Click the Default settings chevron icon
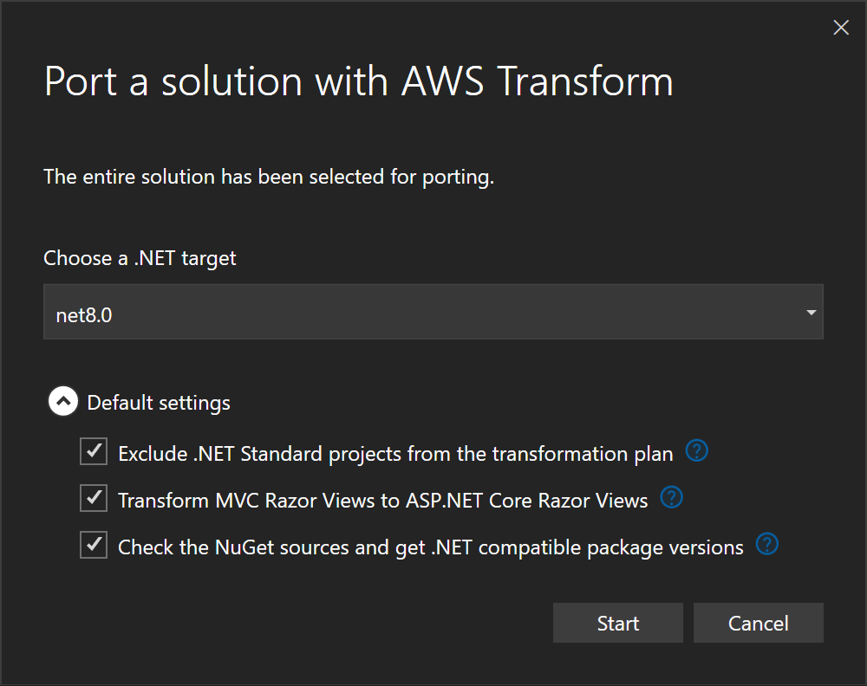The width and height of the screenshot is (867, 686). click(62, 401)
